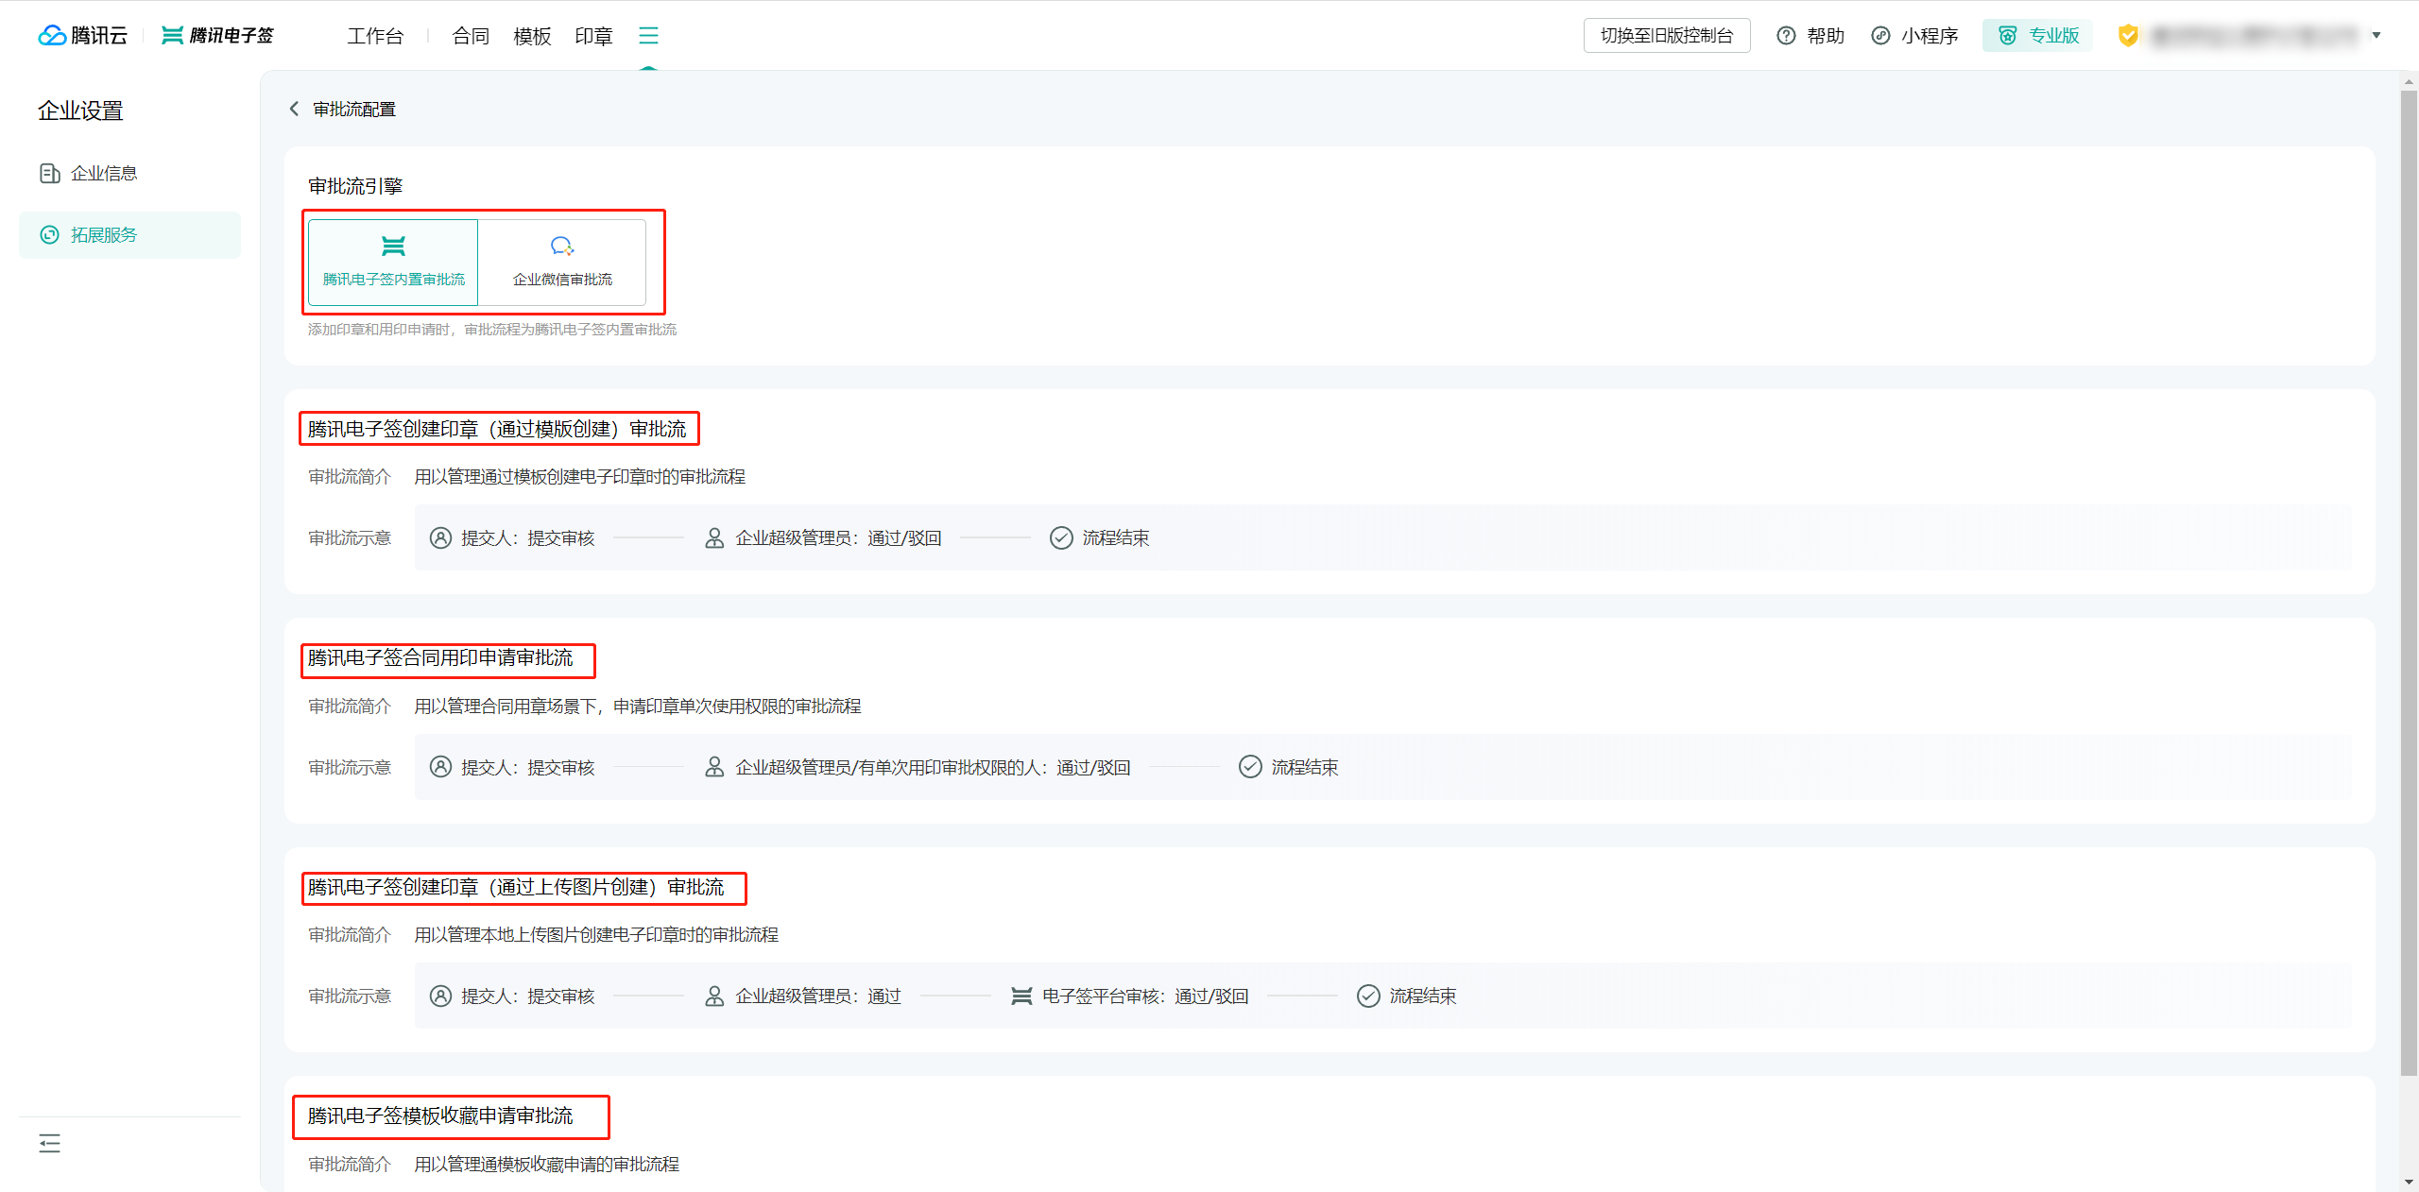This screenshot has height=1192, width=2419.
Task: Click description 用以管理本地上传图片创建电子印章时的审批流程
Action: [596, 935]
